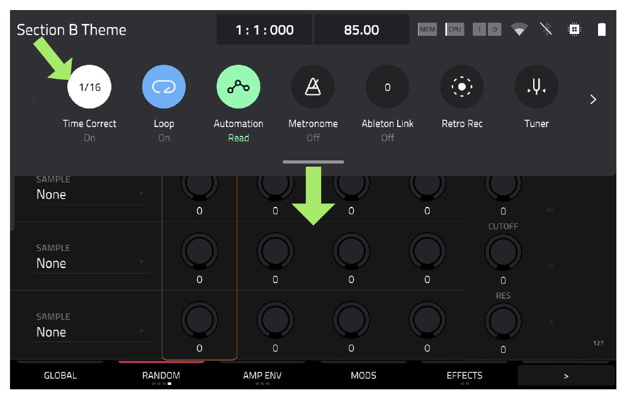Turn off the Loop toggle
627x400 pixels.
164,87
